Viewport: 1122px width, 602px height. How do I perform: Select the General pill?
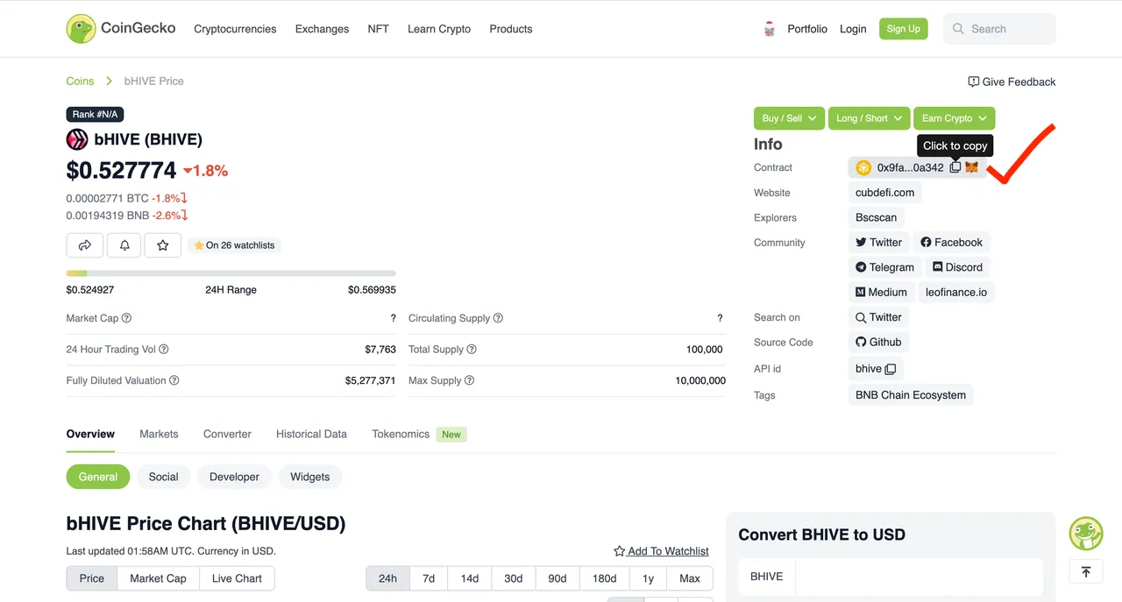pos(98,477)
